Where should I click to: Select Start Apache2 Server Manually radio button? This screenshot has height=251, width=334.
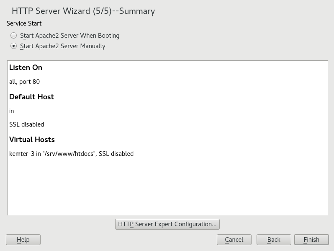[14, 46]
